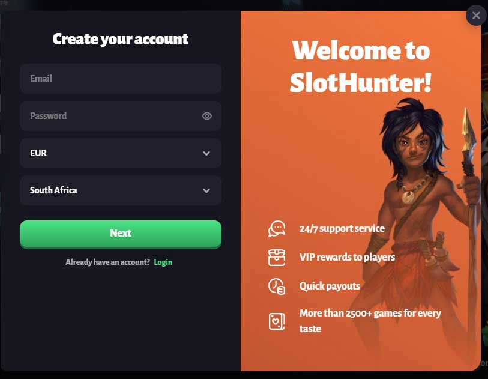Focus the Email input field

pyautogui.click(x=121, y=79)
